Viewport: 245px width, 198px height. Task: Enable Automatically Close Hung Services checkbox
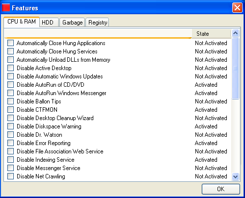tap(10, 51)
